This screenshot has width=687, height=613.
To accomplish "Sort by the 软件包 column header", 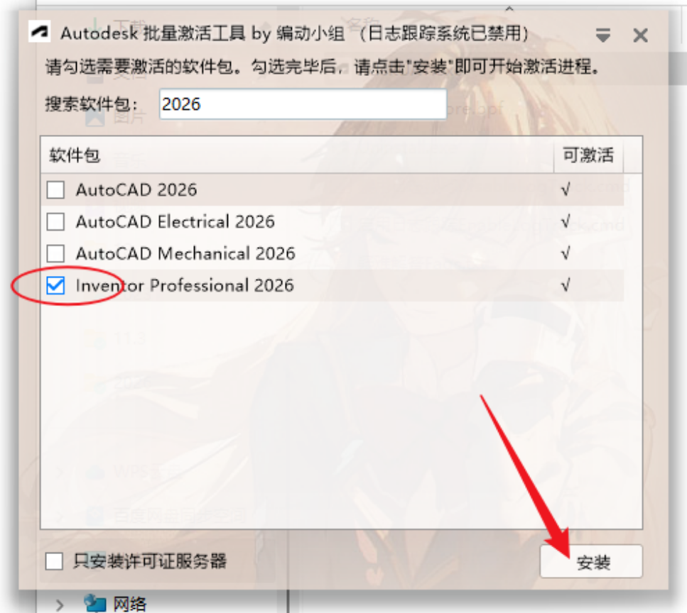I will (297, 155).
